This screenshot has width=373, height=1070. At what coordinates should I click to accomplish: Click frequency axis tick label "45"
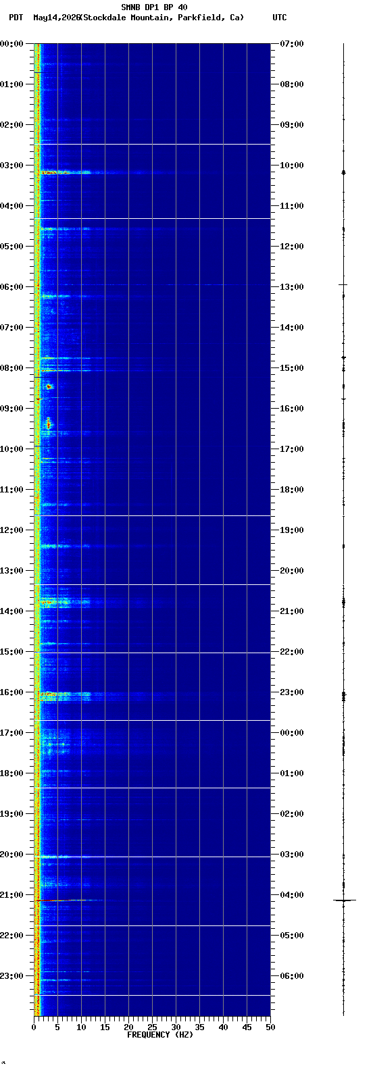[247, 1027]
